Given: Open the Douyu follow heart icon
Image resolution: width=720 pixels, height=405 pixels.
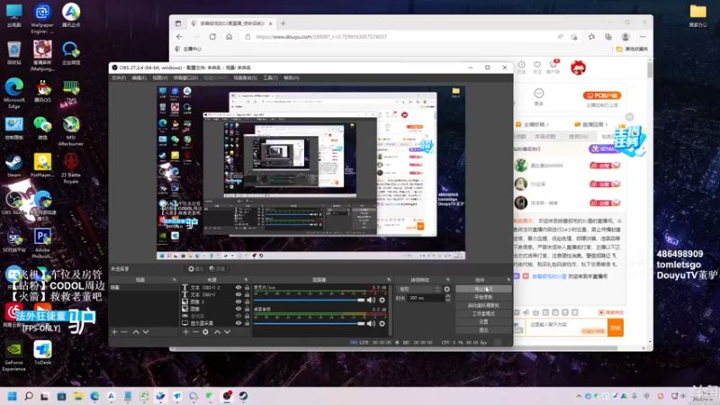Looking at the screenshot, I should pyautogui.click(x=537, y=67).
